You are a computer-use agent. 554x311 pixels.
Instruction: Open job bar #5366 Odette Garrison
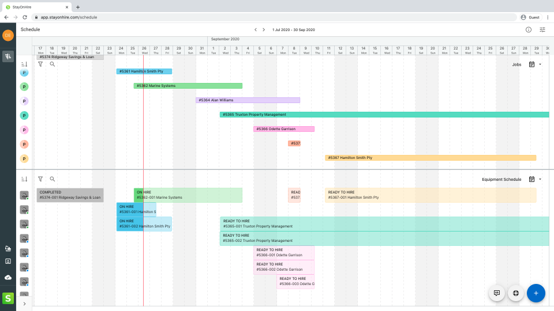click(284, 129)
